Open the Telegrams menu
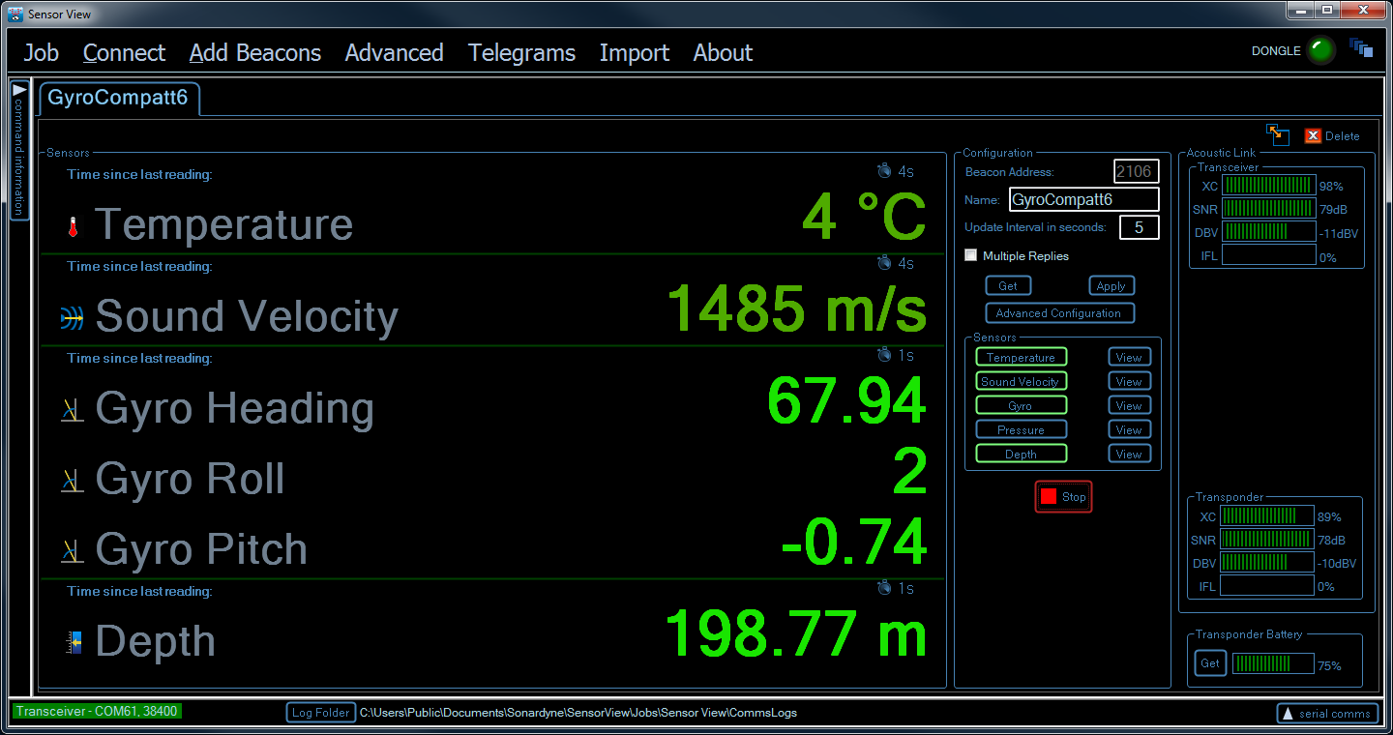This screenshot has width=1393, height=735. [x=521, y=53]
